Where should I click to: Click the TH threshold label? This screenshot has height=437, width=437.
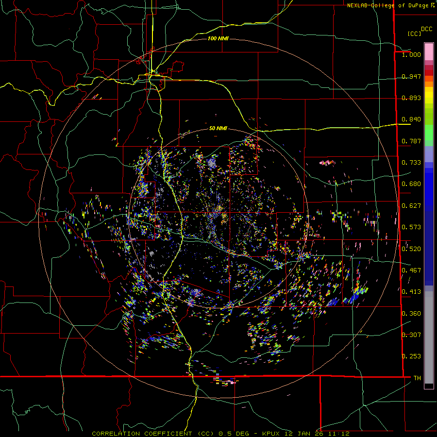pyautogui.click(x=417, y=378)
